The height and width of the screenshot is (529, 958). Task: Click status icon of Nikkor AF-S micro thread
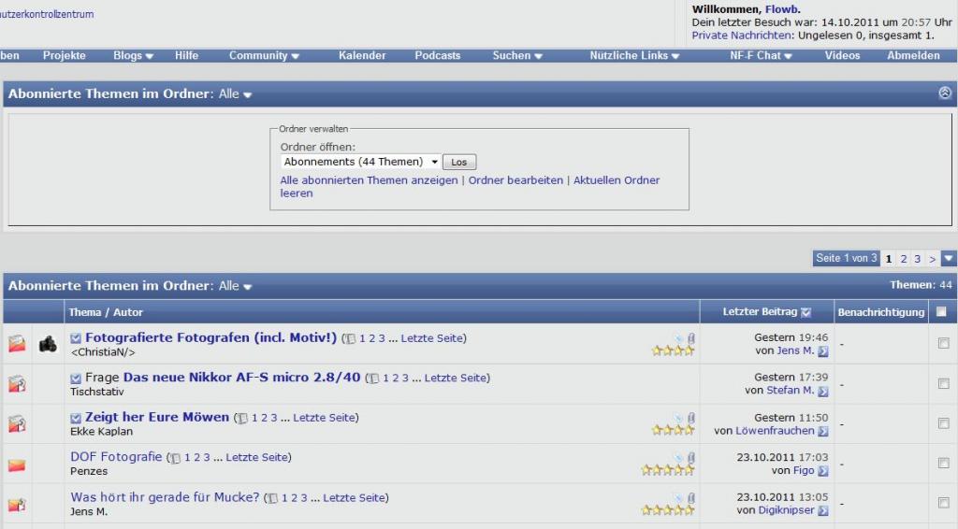pos(17,384)
